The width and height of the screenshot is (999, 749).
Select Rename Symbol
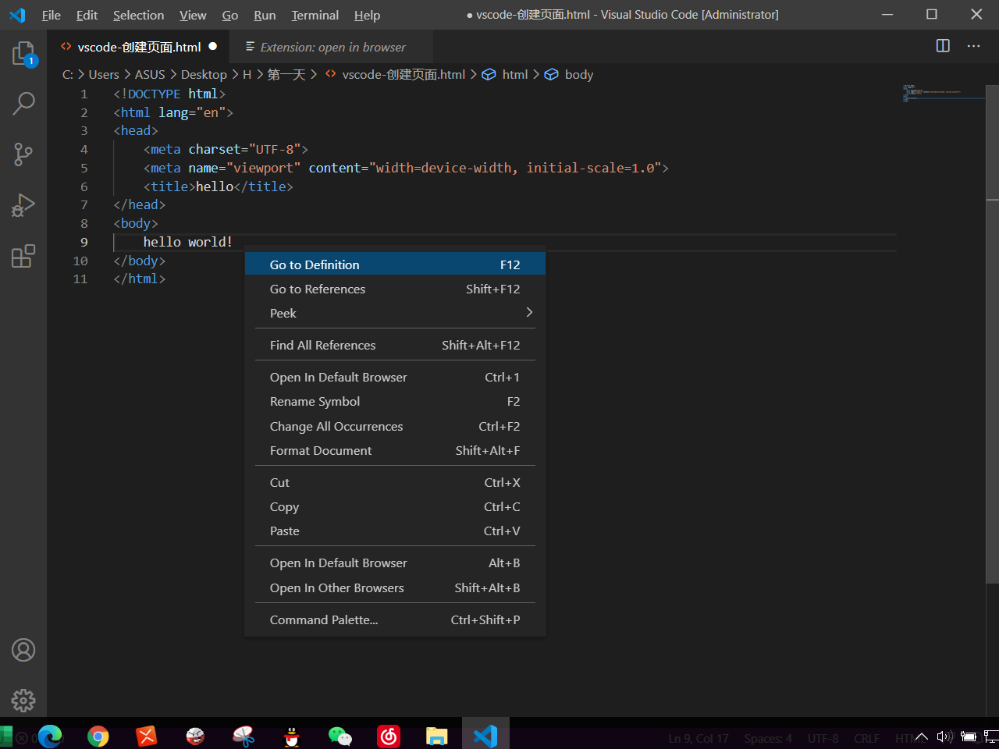pos(395,401)
